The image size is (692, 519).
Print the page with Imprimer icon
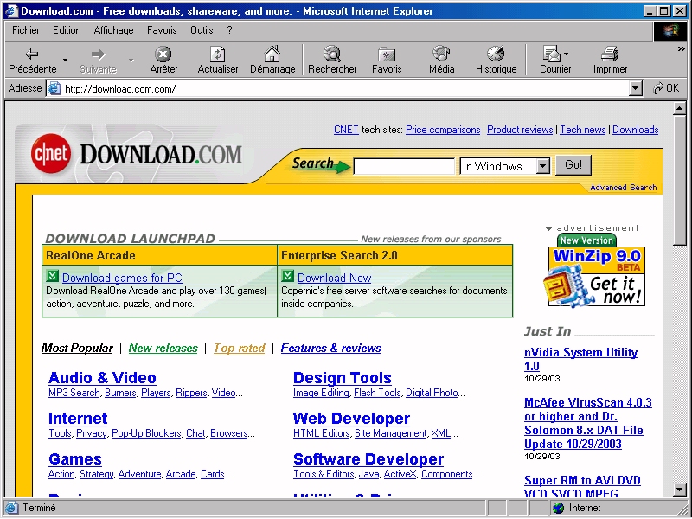(610, 54)
